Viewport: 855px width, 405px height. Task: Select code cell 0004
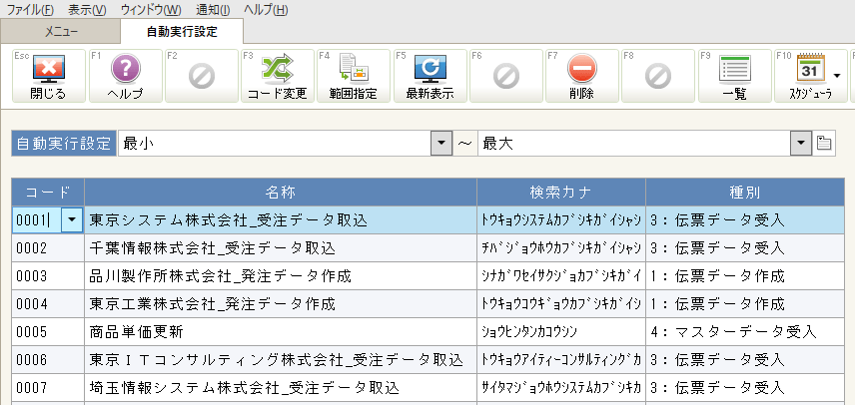pos(48,303)
